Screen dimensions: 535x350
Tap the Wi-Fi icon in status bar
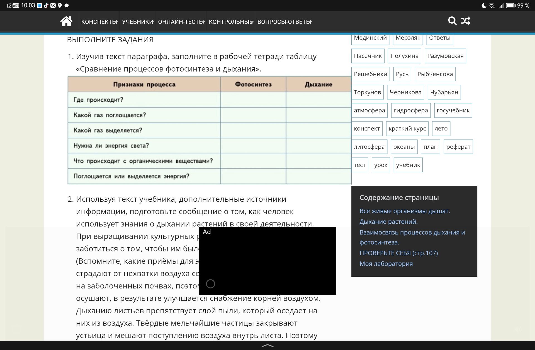click(492, 6)
